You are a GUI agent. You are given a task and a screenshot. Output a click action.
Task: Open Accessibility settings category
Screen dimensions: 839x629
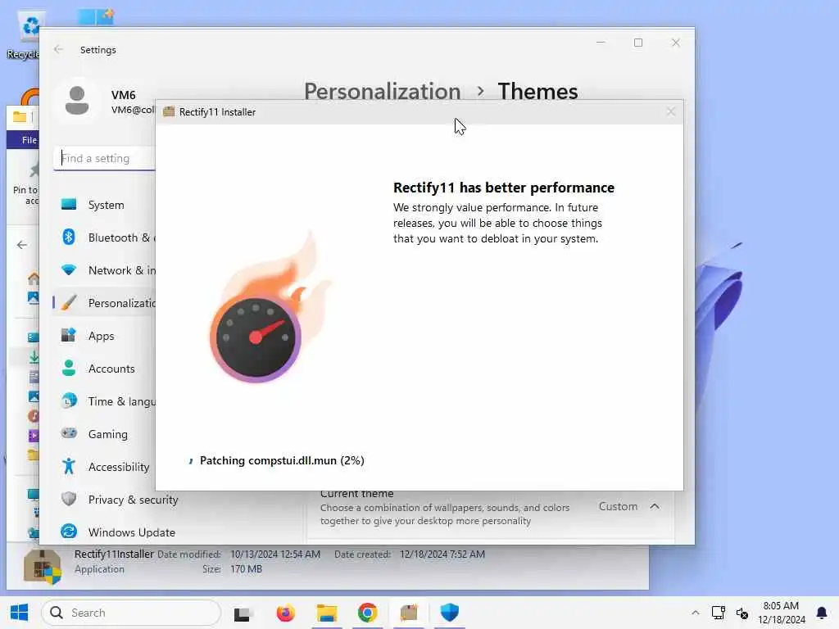(104, 466)
